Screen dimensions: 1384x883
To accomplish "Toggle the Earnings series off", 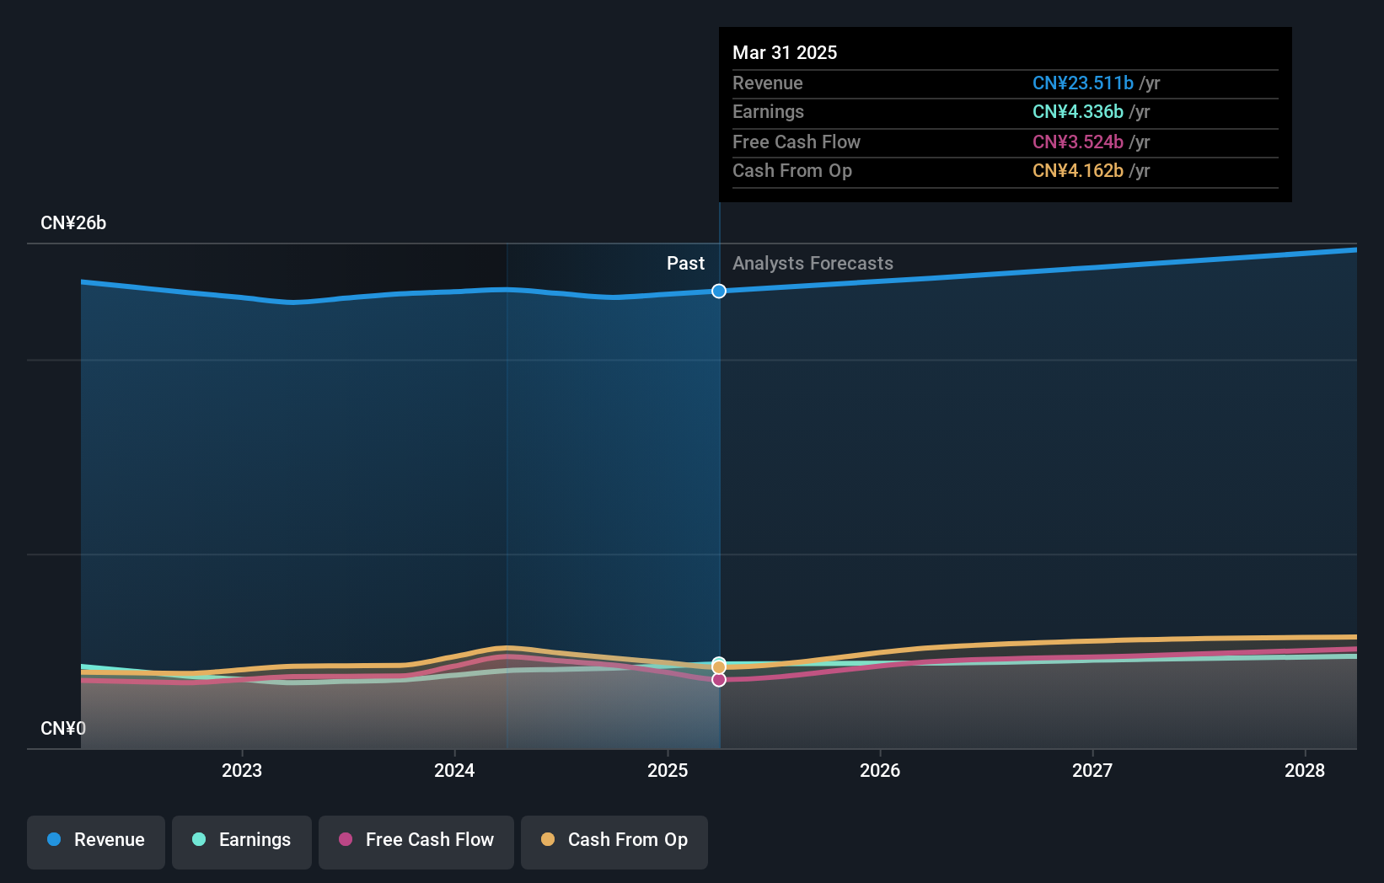I will (x=241, y=842).
